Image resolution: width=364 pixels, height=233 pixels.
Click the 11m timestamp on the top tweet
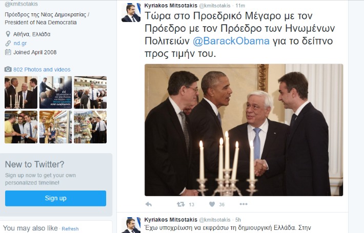coord(240,6)
